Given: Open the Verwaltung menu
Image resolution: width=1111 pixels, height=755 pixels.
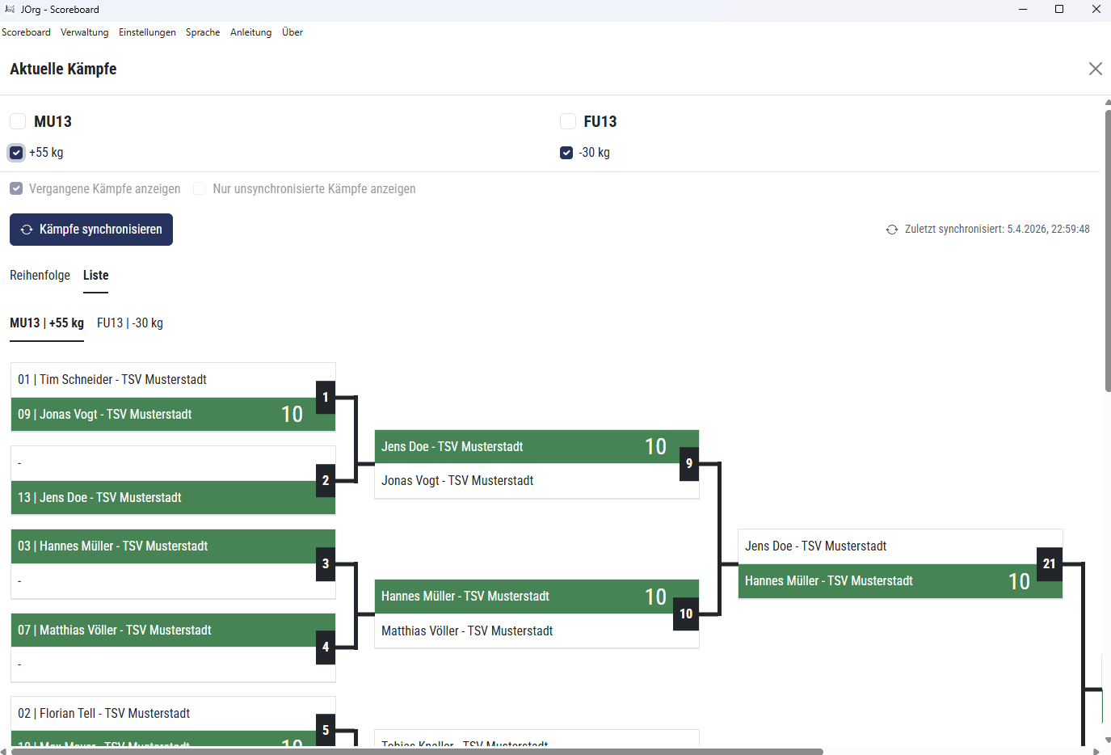Looking at the screenshot, I should pos(84,32).
